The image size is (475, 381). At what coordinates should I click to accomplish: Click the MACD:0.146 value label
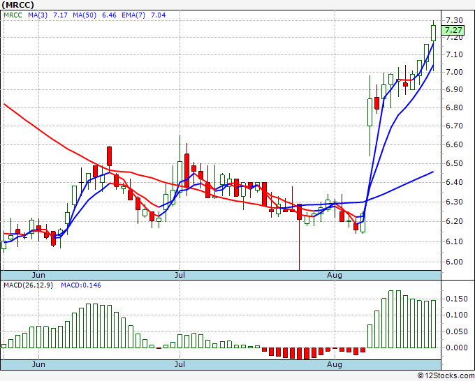pos(81,285)
